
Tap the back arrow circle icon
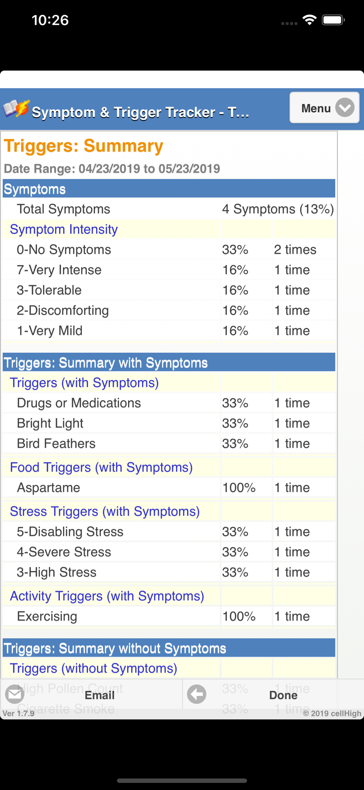click(x=197, y=694)
